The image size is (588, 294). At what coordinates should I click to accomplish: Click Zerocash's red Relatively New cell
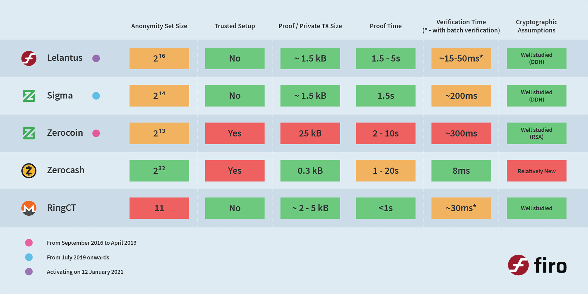click(536, 171)
